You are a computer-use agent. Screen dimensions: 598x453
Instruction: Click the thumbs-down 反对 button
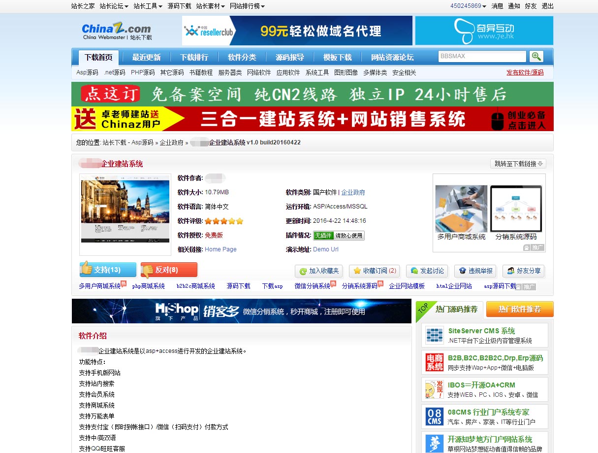pos(169,270)
